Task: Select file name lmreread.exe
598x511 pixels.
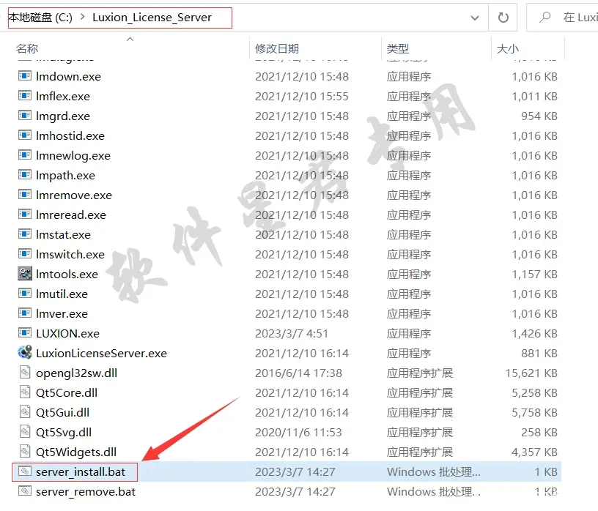Action: click(x=71, y=215)
